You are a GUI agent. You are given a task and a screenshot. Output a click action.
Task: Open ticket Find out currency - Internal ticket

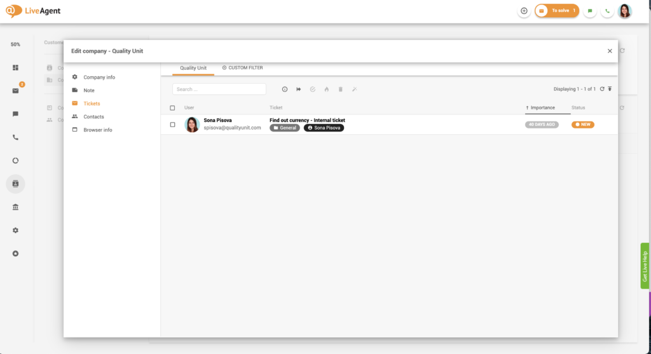307,120
